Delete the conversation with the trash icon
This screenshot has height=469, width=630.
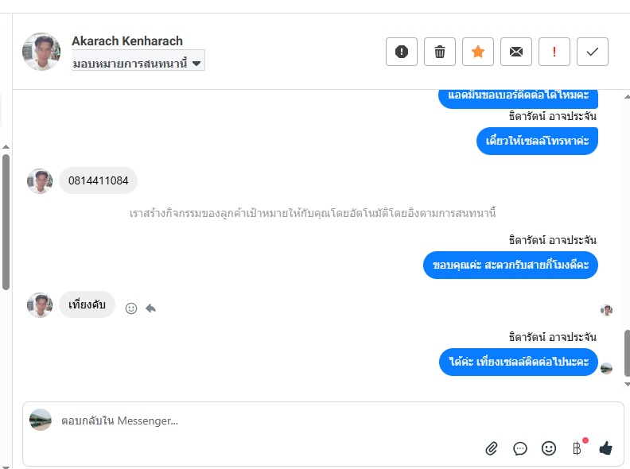pos(440,52)
